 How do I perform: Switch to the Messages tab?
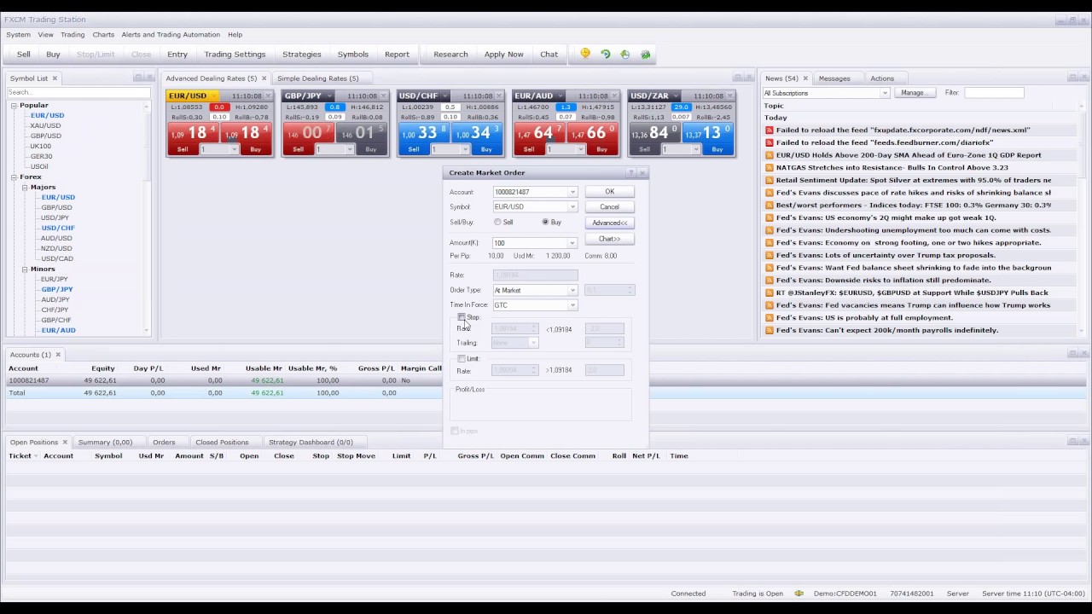point(834,78)
